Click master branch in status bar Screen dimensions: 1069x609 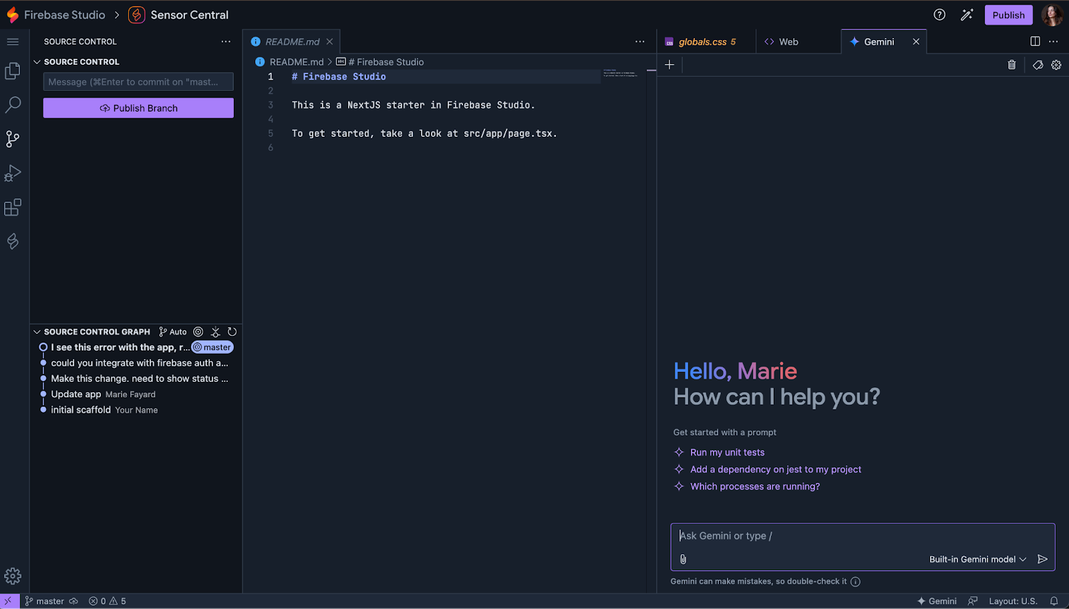pos(44,601)
